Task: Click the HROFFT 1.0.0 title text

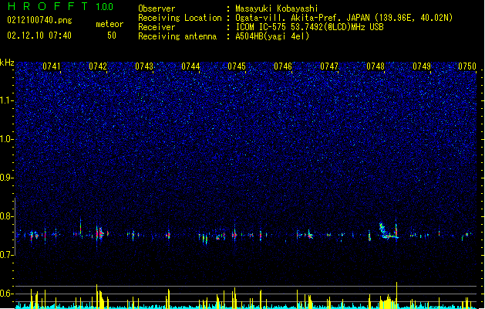Action: tap(61, 6)
